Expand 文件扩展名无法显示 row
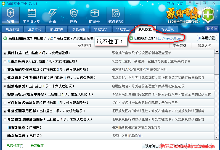220x150 pixels. coord(5,103)
